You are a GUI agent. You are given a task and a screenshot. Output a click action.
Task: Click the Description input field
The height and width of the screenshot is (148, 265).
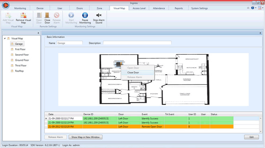pyautogui.click(x=137, y=43)
